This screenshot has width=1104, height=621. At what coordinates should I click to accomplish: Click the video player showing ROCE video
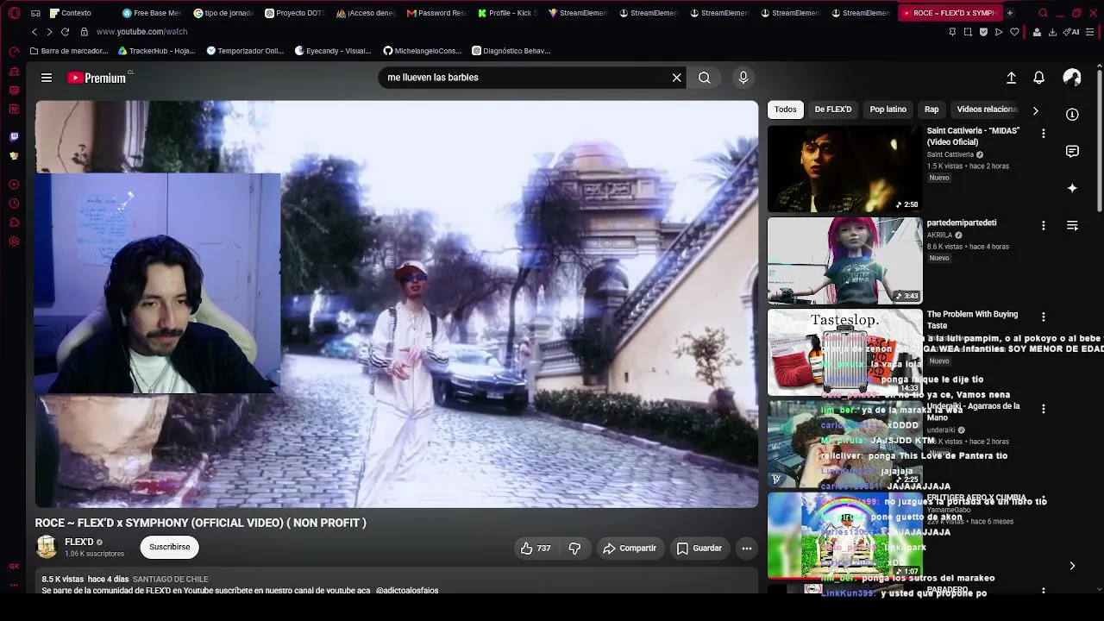tap(397, 304)
